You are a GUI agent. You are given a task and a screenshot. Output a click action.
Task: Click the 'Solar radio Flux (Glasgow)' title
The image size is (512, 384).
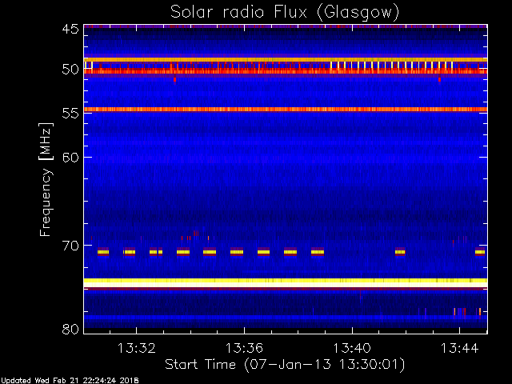coord(285,12)
